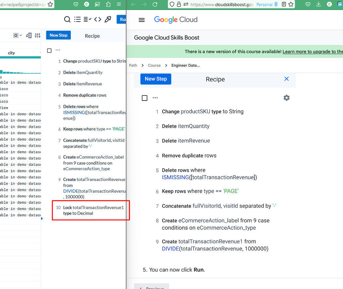The width and height of the screenshot is (343, 289).
Task: Open the dashed selection-box dropdown in Dataprep
Action: 18,35
